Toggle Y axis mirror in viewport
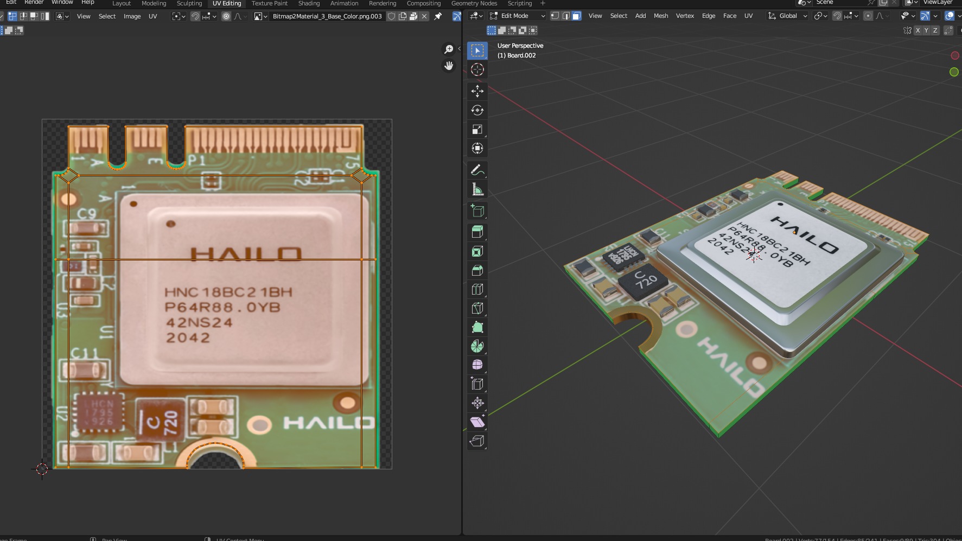The image size is (962, 541). point(926,30)
